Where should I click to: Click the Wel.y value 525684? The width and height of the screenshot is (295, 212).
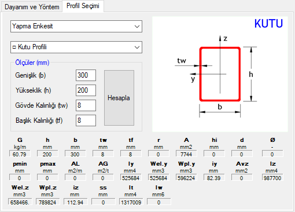tap(158, 178)
